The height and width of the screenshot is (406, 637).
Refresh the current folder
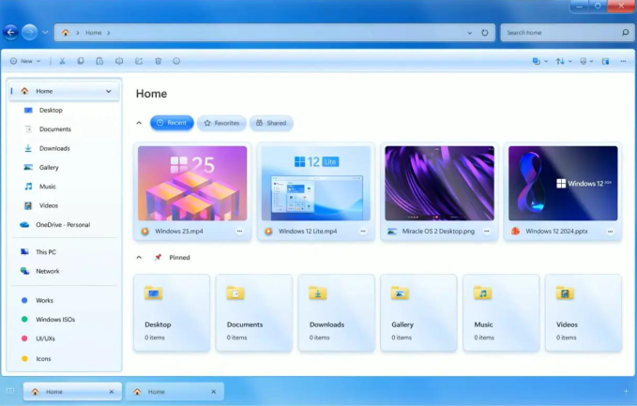click(x=485, y=33)
